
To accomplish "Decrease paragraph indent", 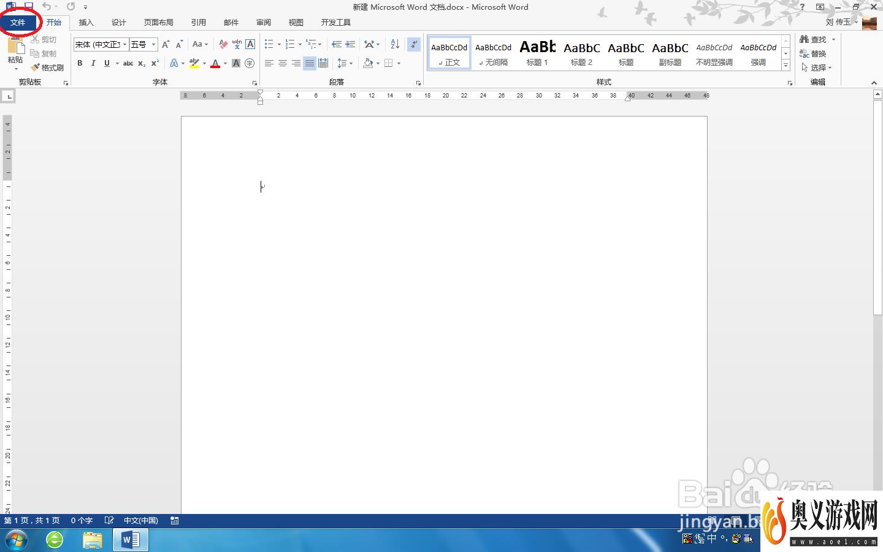I will point(337,44).
